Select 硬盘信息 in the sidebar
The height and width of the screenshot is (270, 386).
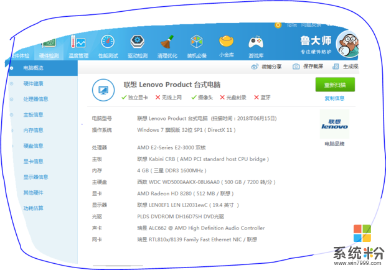pos(33,146)
